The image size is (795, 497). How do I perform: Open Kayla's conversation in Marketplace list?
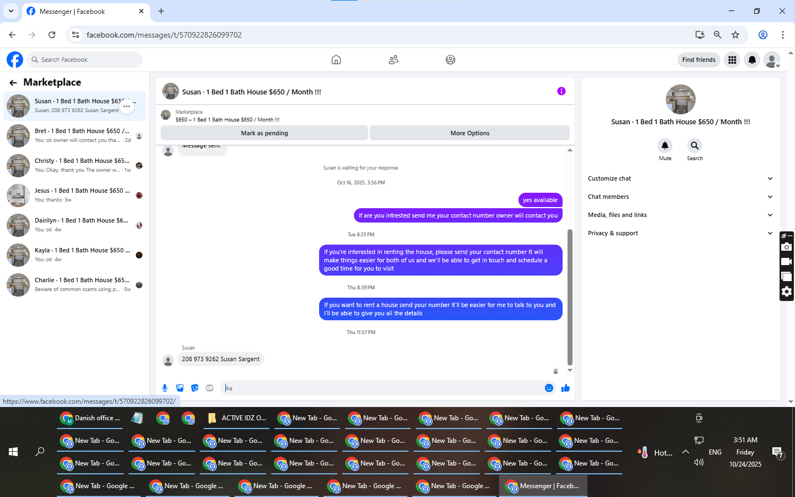pos(75,255)
